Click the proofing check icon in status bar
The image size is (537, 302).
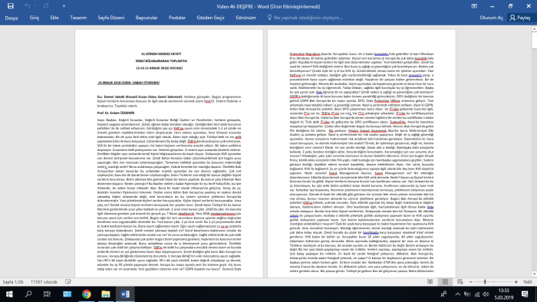68,282
